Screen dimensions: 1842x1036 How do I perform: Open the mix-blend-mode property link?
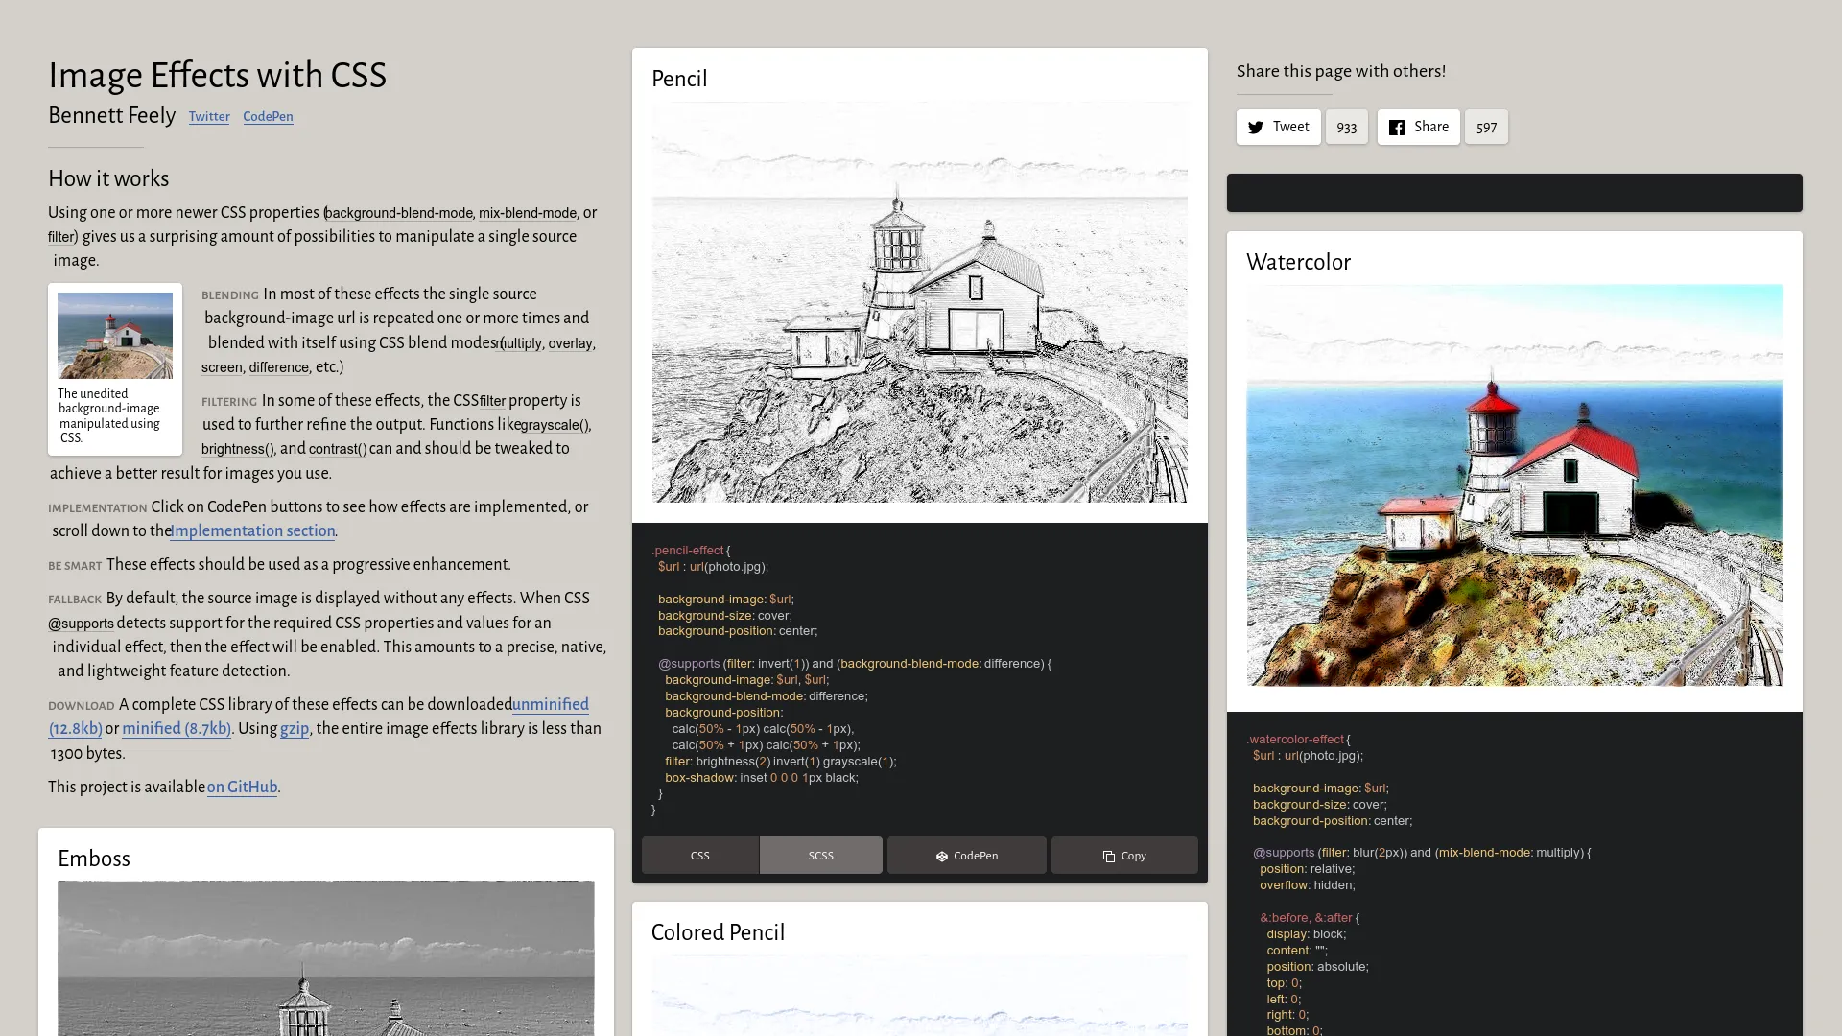pos(528,213)
